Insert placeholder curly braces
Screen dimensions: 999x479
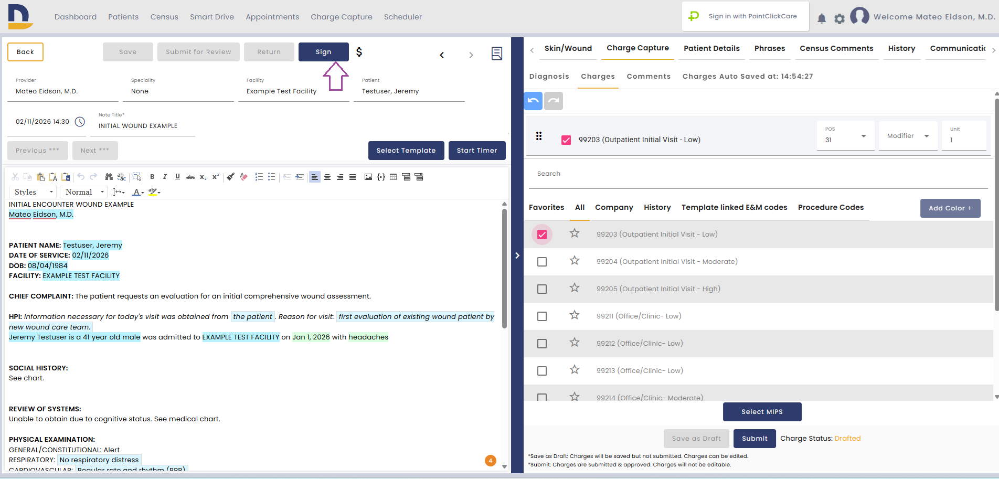pos(381,177)
